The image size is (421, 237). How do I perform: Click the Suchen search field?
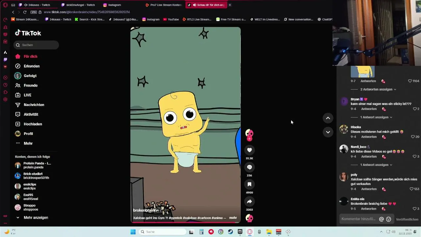click(x=36, y=45)
